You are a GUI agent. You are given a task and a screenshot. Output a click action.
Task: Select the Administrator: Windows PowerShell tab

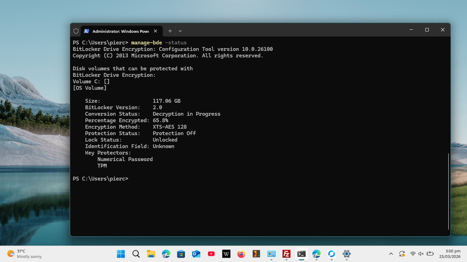121,31
